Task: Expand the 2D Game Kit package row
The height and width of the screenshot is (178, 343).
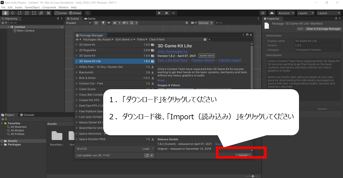Action: coord(77,45)
